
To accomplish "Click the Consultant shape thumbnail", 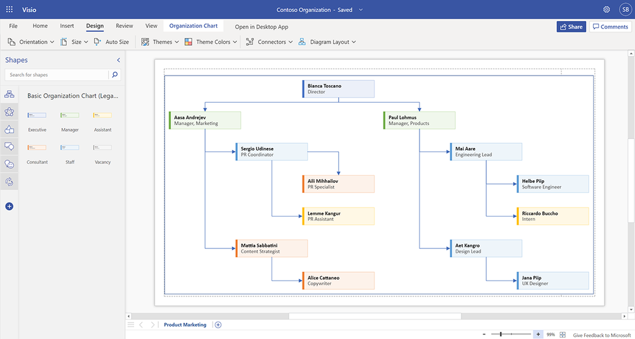I will point(37,148).
